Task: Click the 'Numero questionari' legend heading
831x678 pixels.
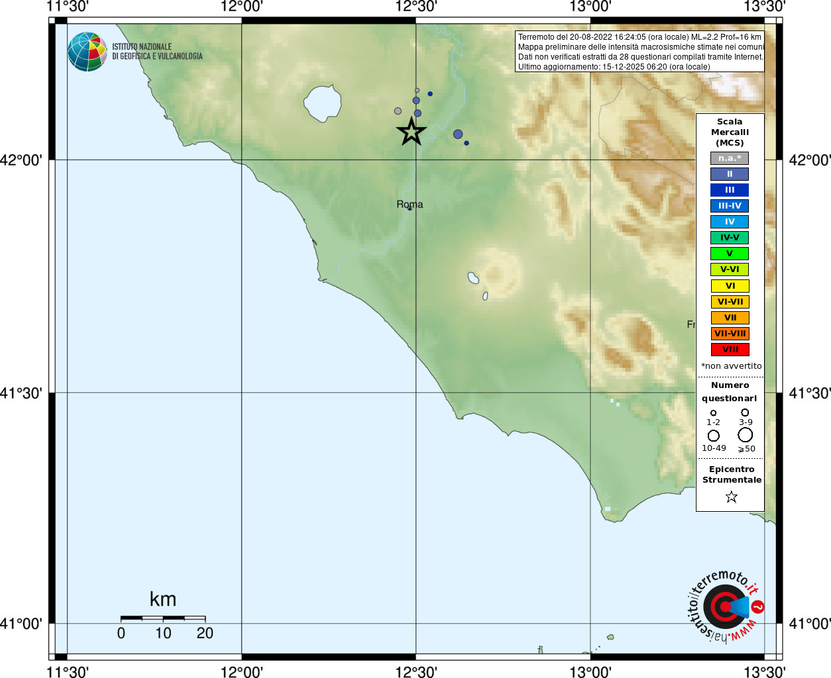Action: coord(730,392)
